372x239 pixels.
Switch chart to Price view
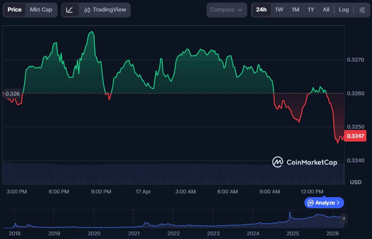[14, 10]
